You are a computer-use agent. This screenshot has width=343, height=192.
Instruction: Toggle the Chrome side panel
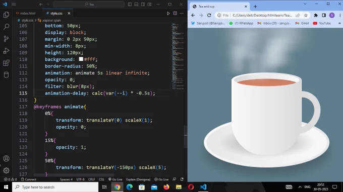click(324, 15)
